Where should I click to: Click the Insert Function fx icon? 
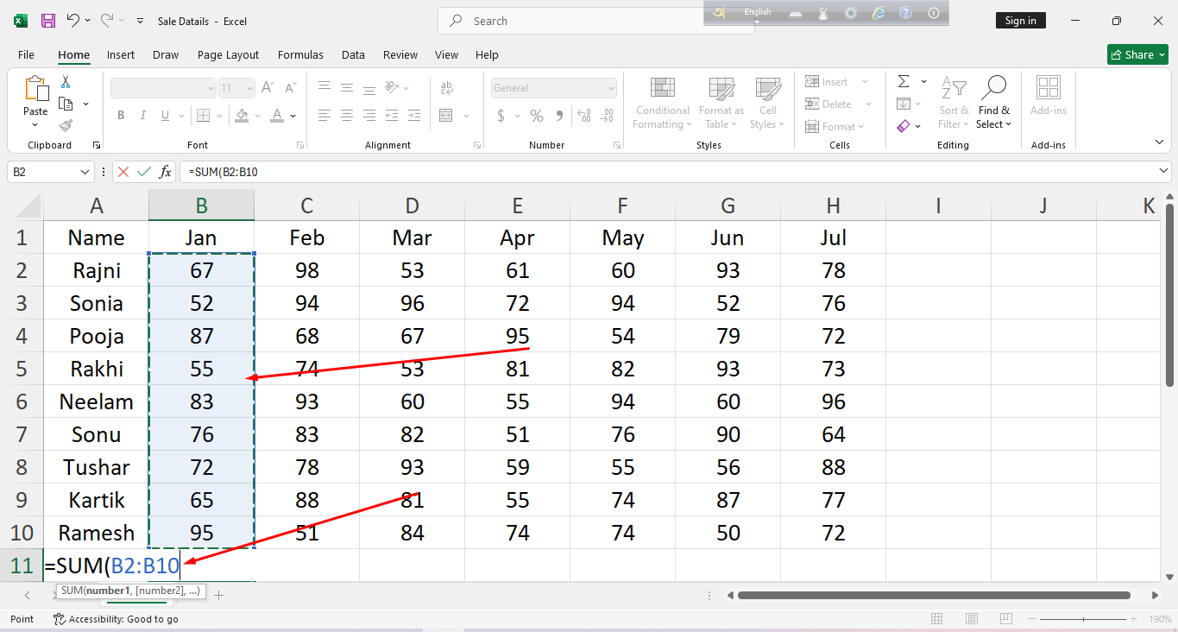point(166,172)
